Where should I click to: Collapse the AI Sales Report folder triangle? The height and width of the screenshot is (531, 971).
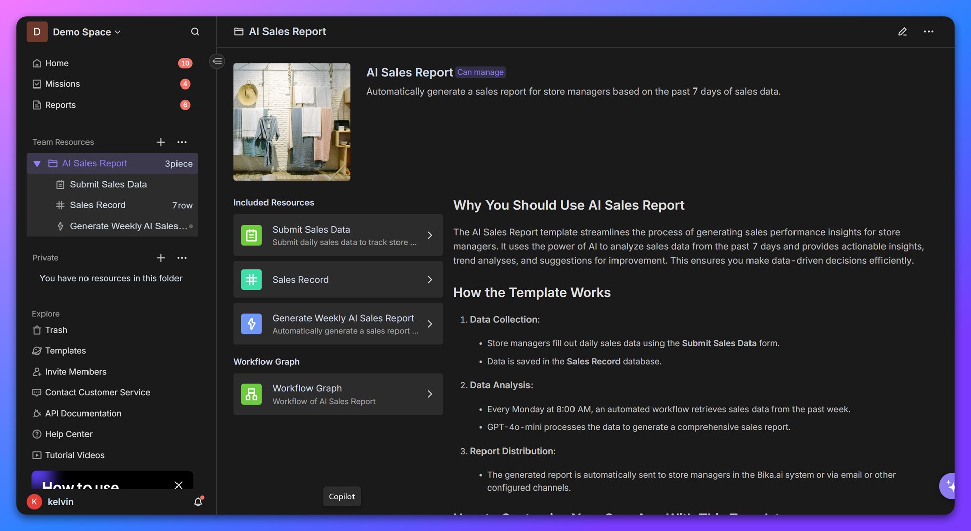point(37,163)
